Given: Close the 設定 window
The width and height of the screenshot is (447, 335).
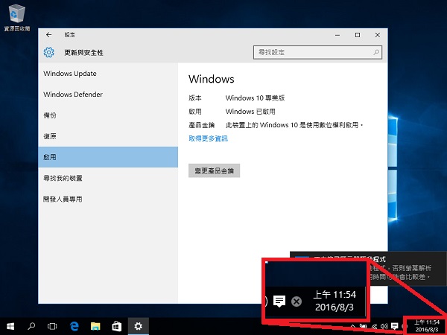Looking at the screenshot, I should (378, 35).
